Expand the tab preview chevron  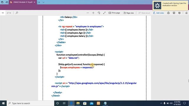point(43,2)
